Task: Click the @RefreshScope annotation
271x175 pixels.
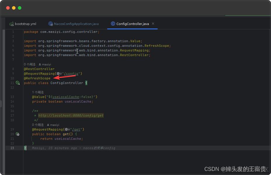Action: point(37,78)
